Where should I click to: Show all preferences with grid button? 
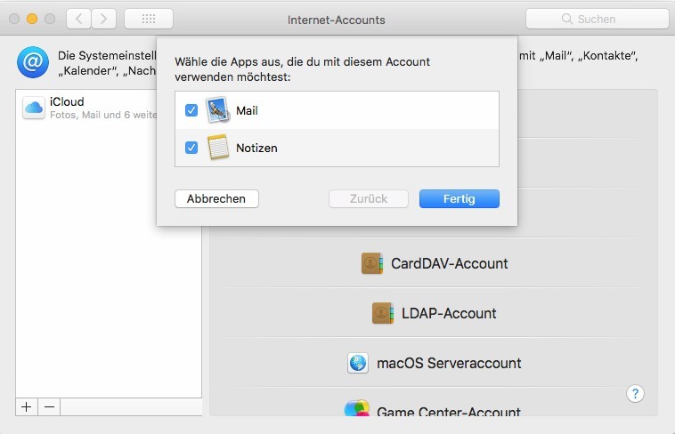[x=149, y=18]
